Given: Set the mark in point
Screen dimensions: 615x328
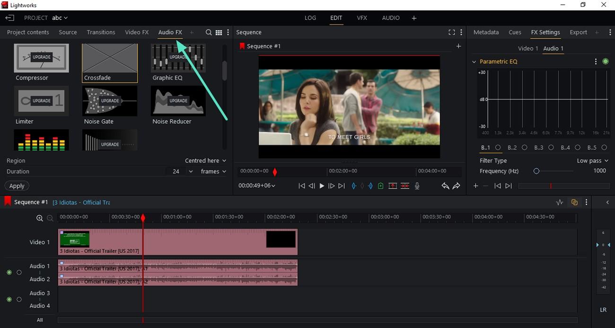Looking at the screenshot, I should click(x=353, y=186).
